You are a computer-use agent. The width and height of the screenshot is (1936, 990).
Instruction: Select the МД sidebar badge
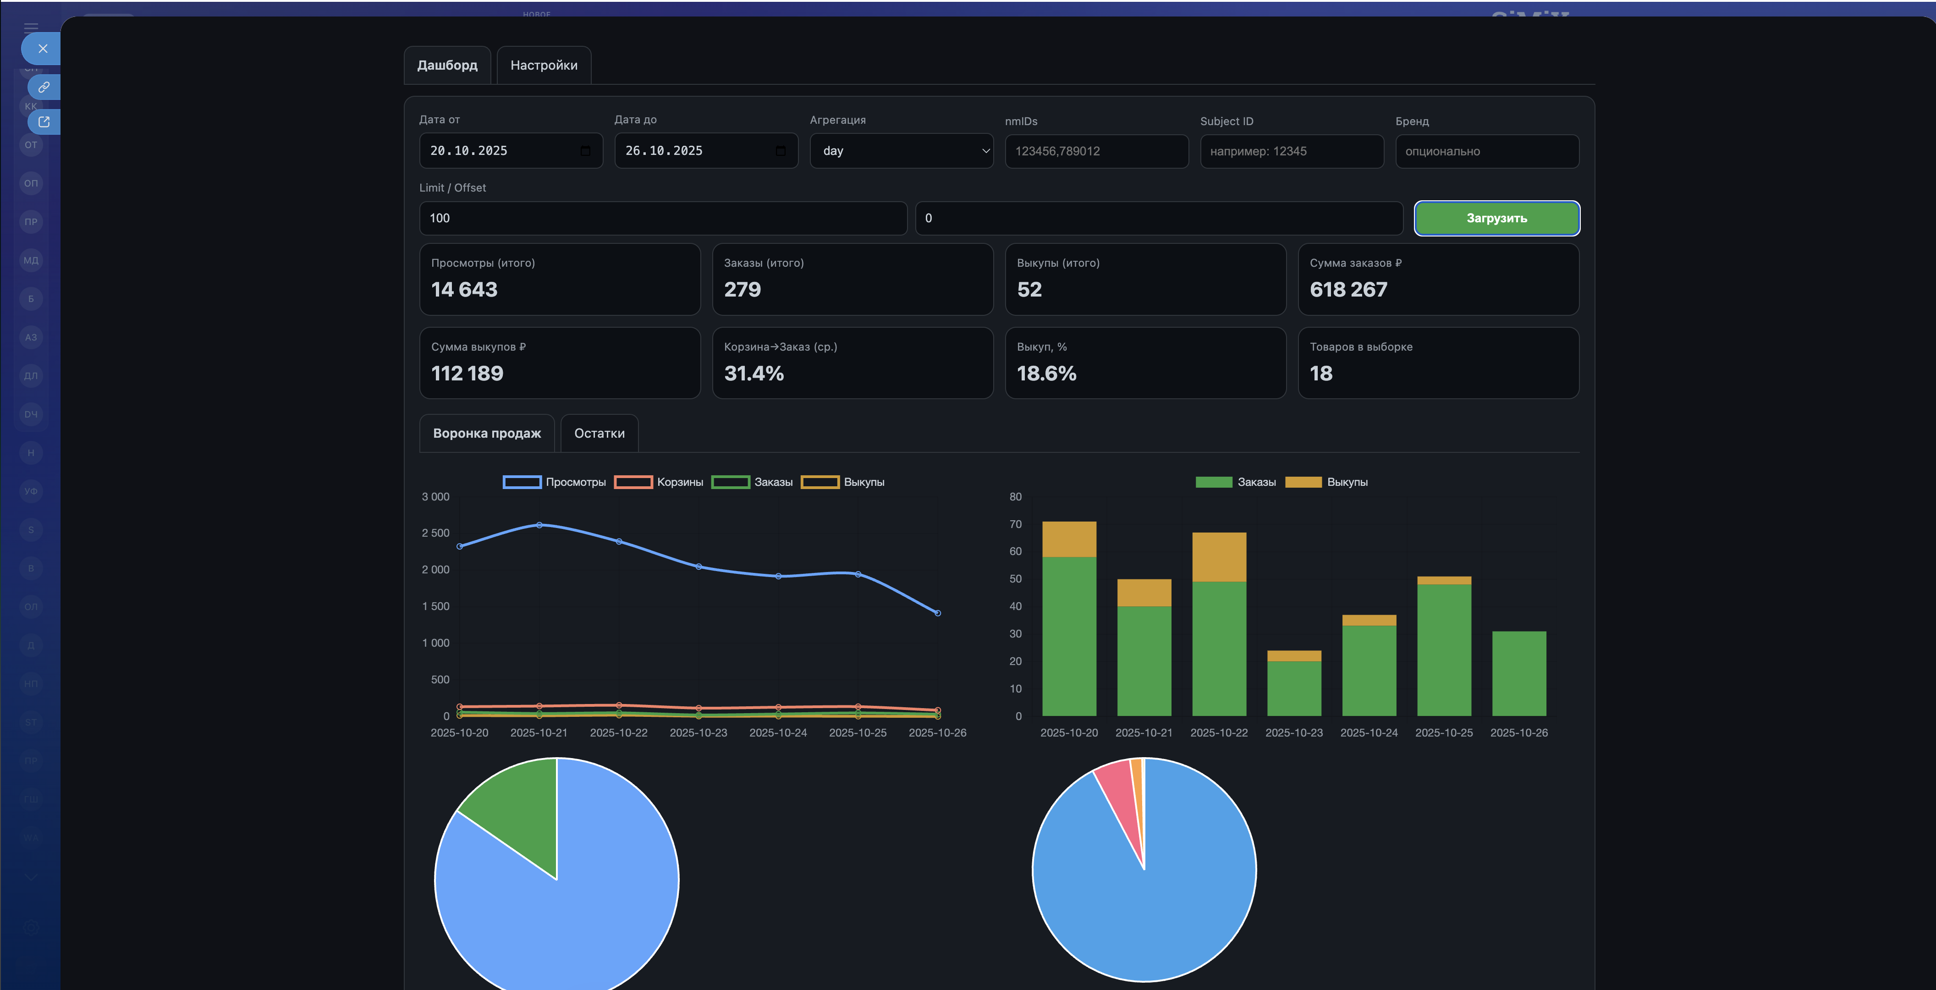click(31, 260)
